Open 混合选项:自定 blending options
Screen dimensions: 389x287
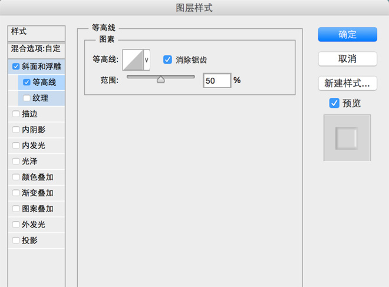pyautogui.click(x=35, y=48)
